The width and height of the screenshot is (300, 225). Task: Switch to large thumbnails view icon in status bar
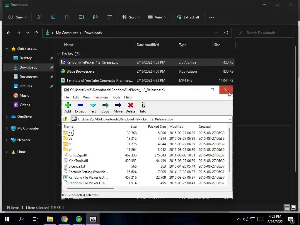point(293,207)
